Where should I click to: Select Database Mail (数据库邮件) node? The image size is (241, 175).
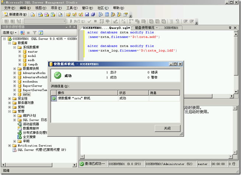(31, 128)
